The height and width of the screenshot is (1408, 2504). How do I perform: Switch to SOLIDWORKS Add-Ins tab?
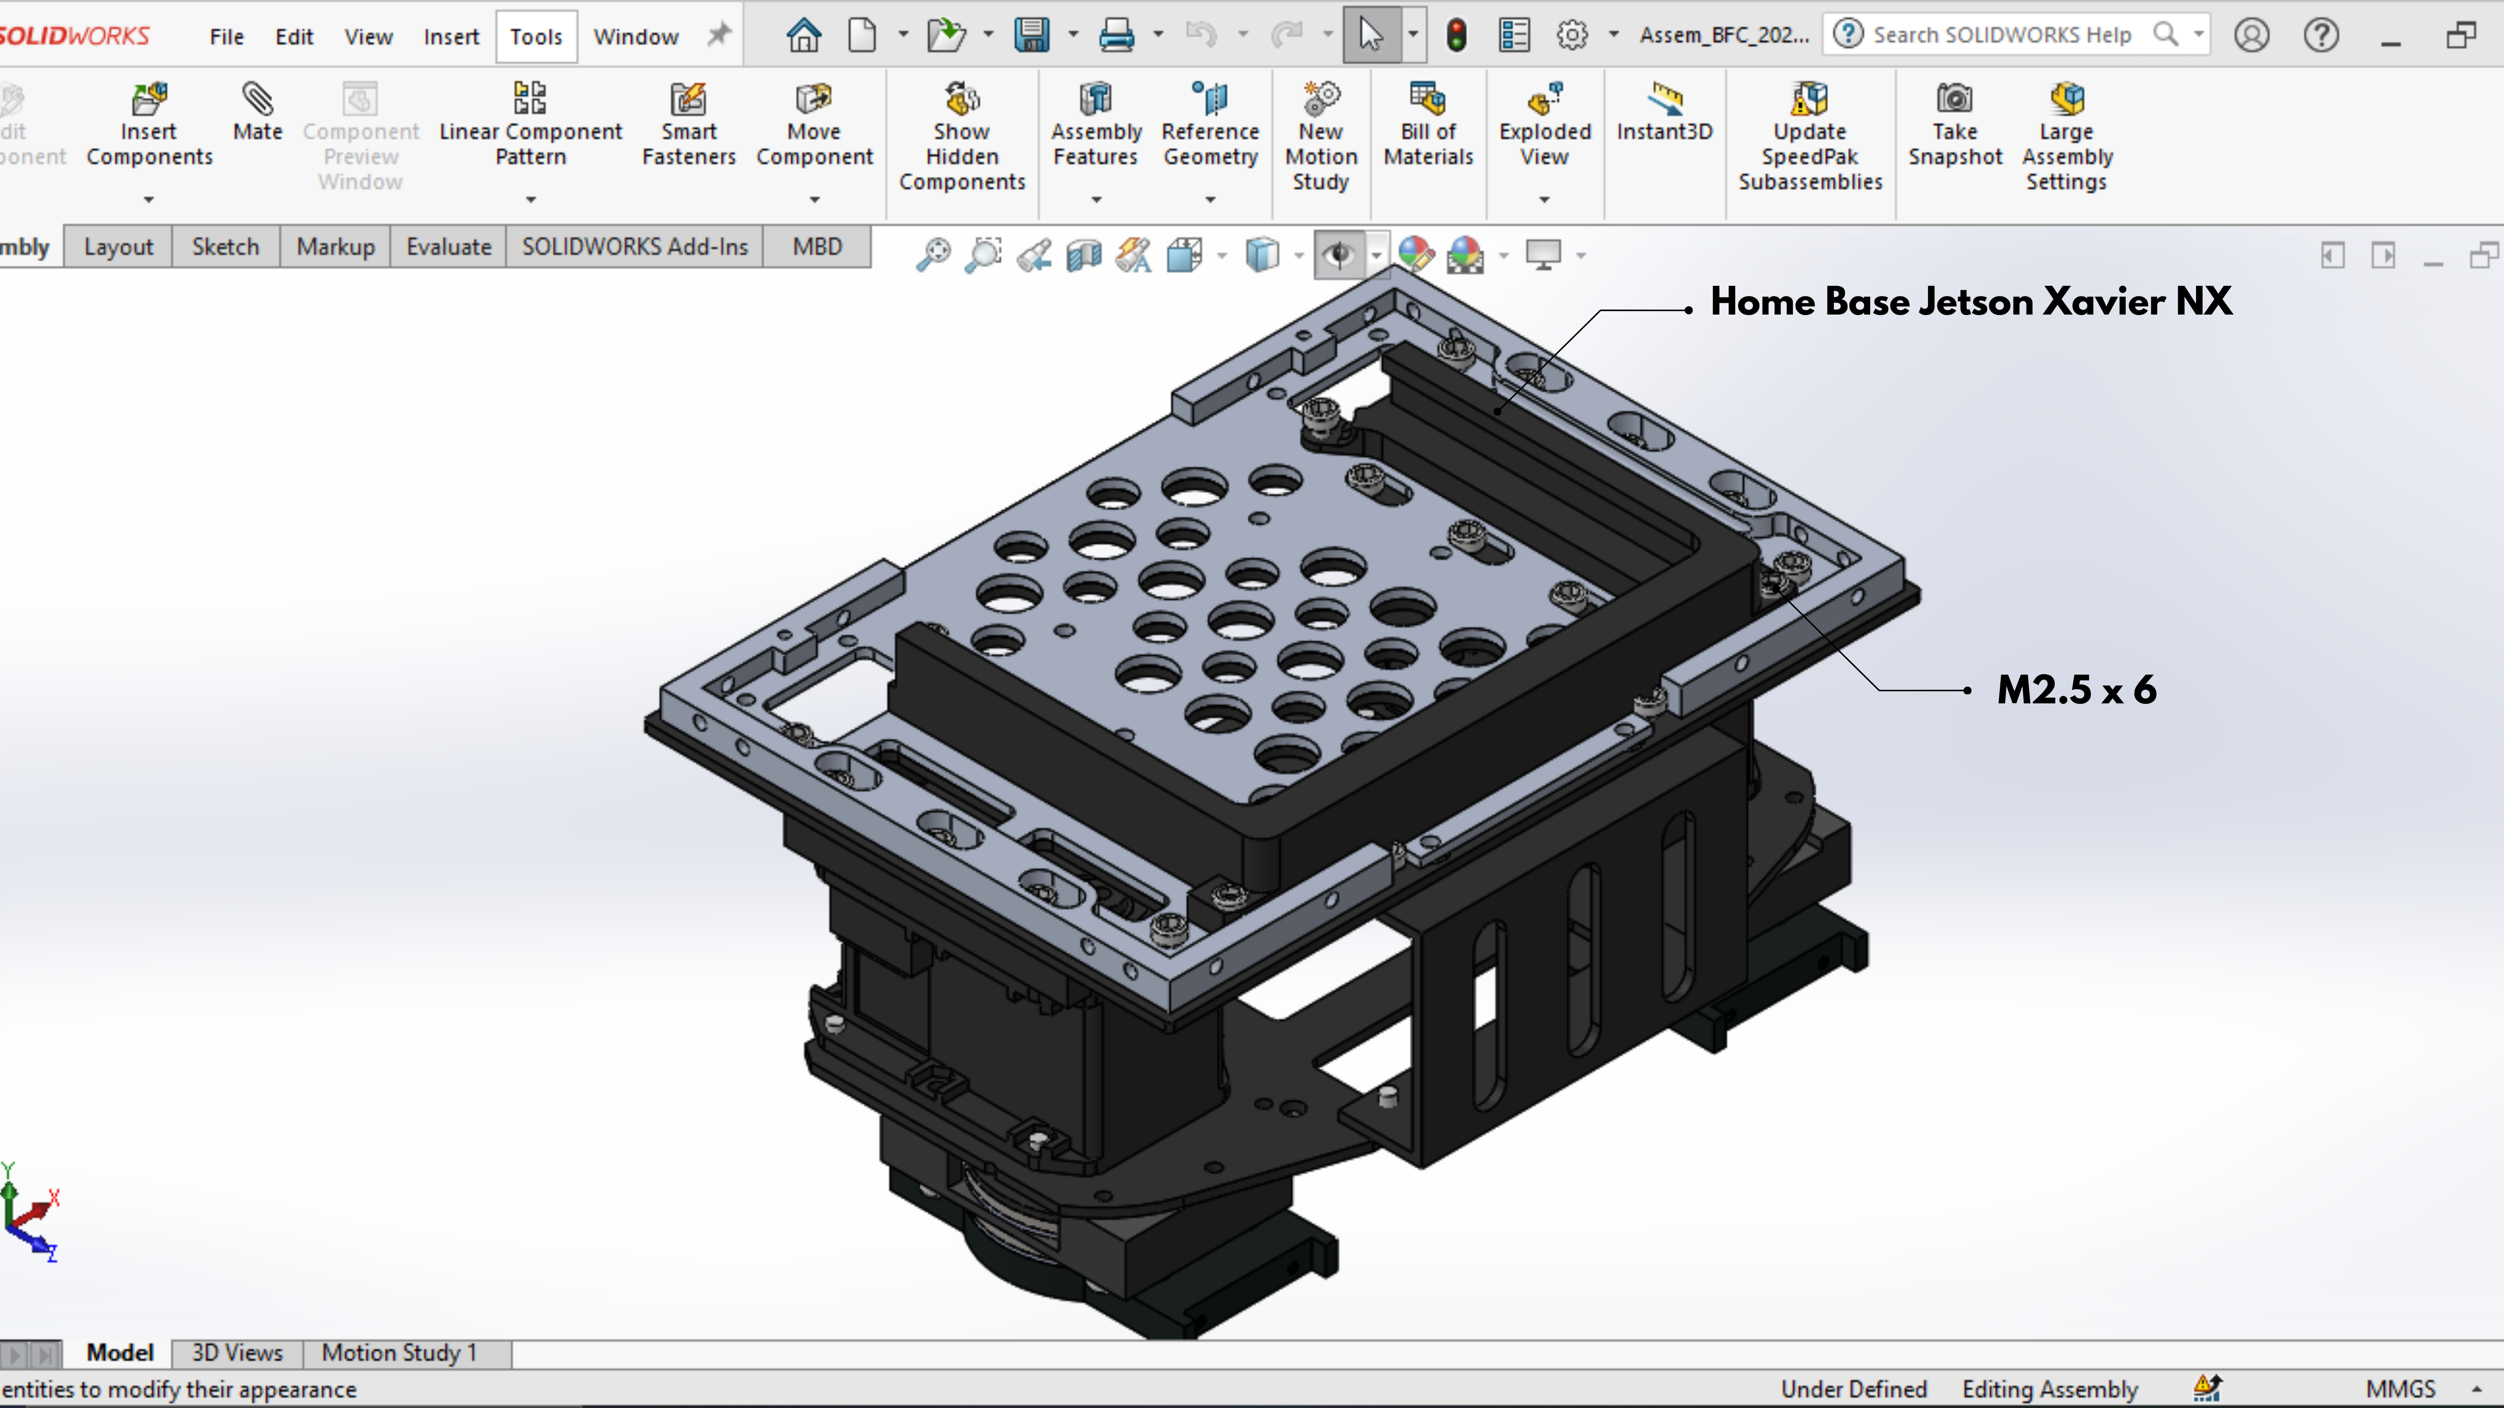(x=635, y=247)
